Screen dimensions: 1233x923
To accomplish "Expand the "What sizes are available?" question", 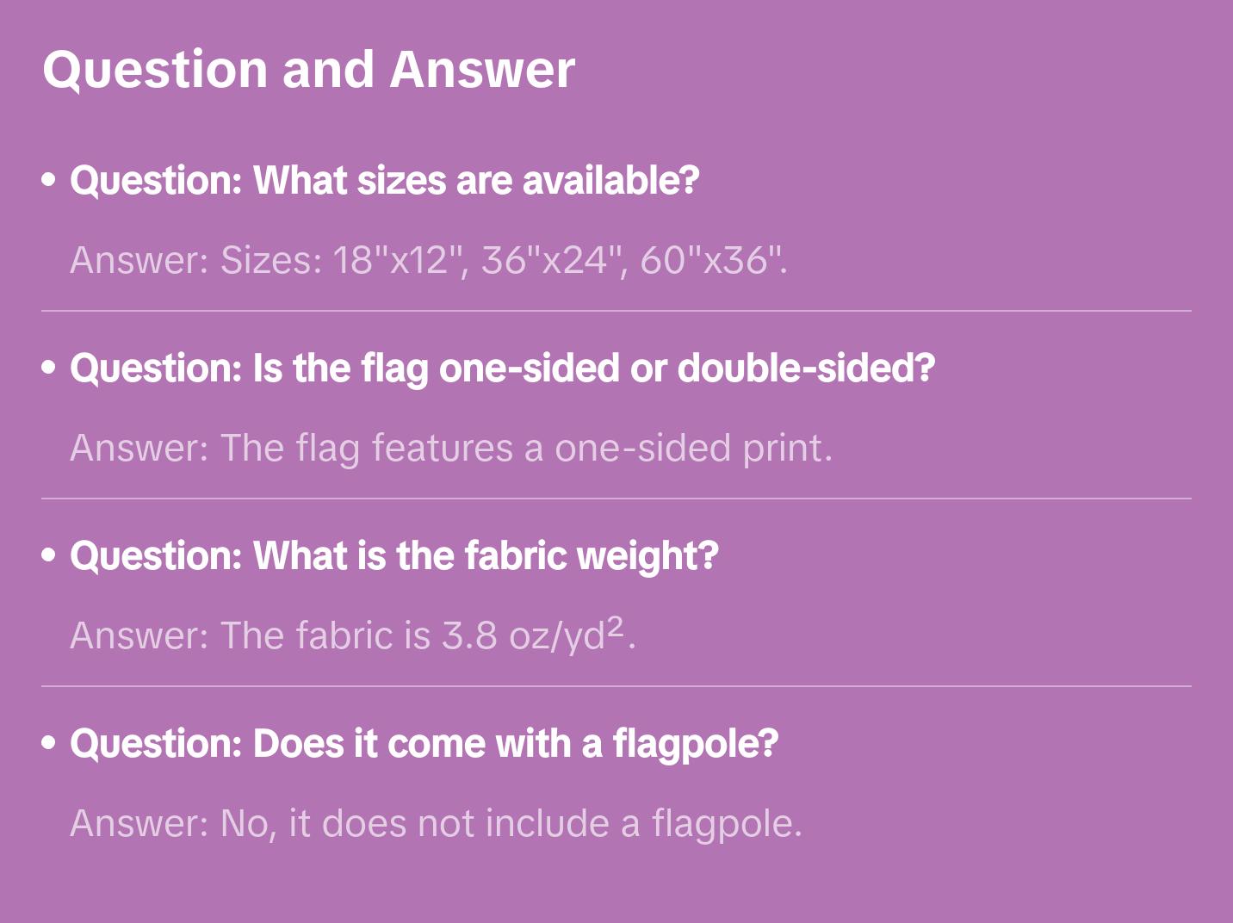I will point(384,181).
